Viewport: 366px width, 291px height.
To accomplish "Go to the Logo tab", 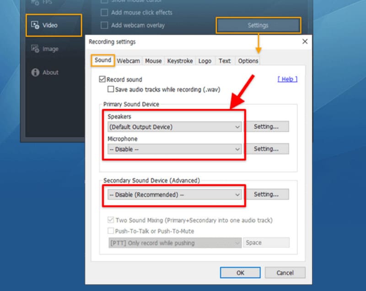I will pos(205,60).
